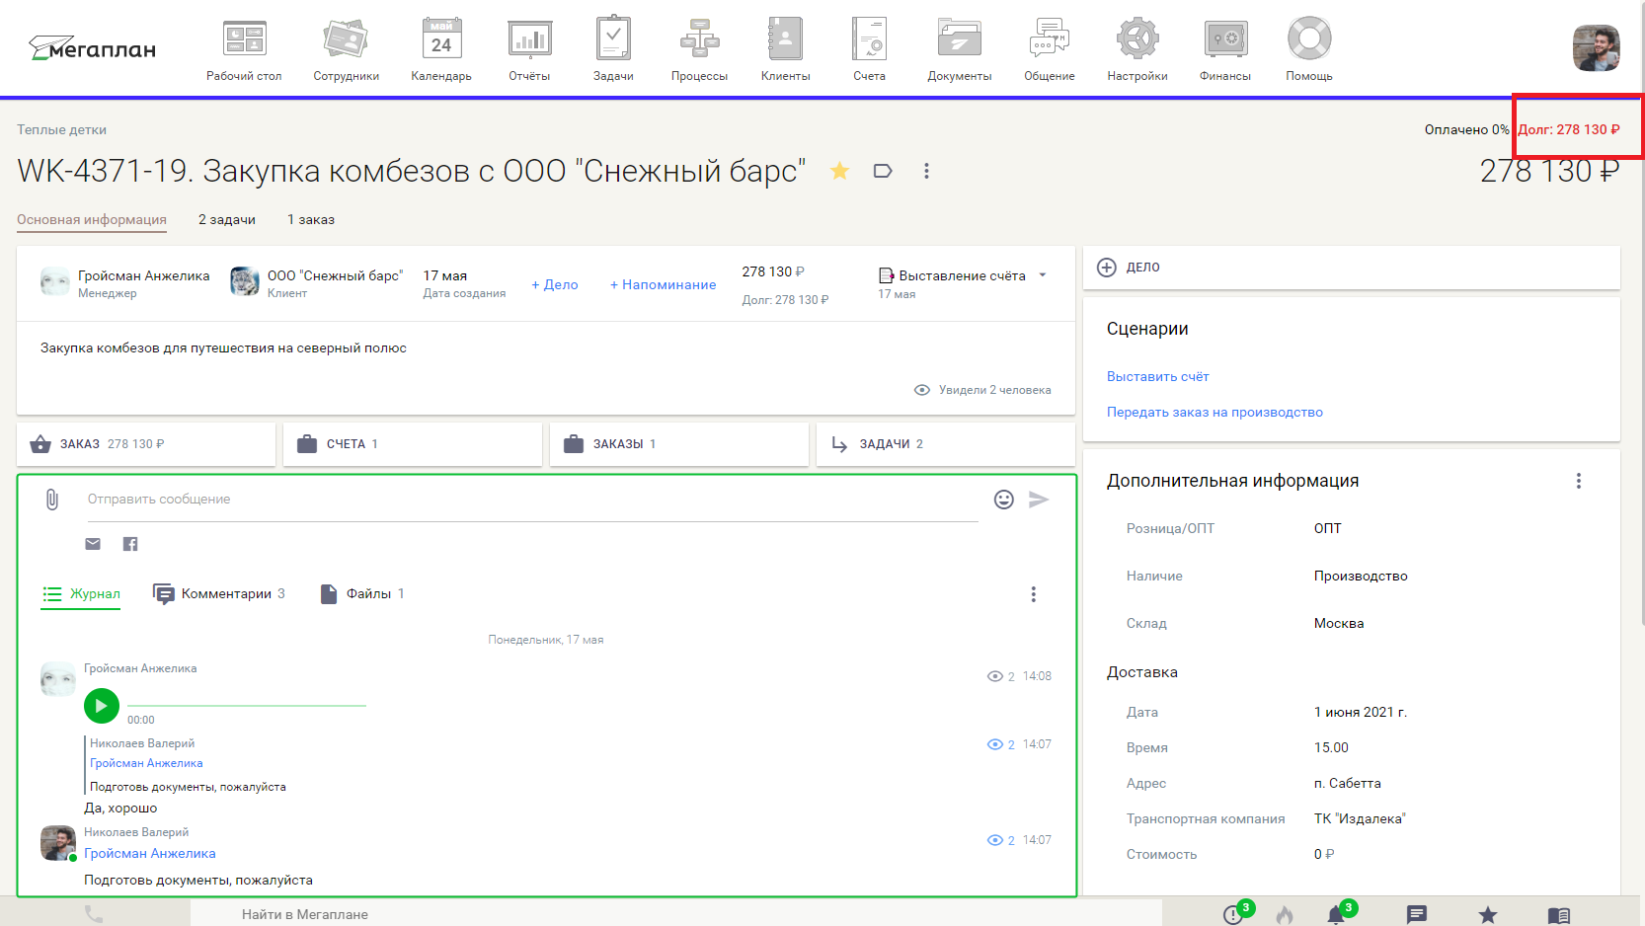Open ЗАКАЗ 278 130 ₽ block
1645x926 pixels.
point(146,444)
